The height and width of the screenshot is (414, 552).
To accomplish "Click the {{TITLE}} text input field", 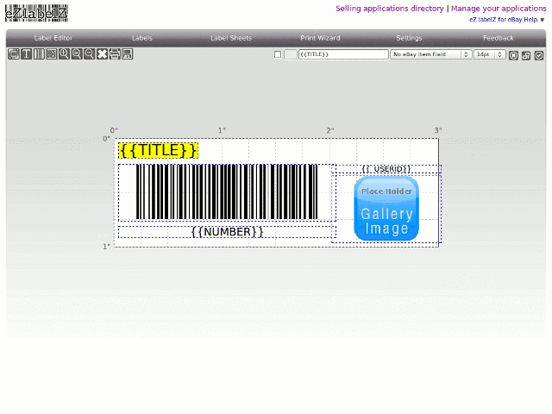I will tap(343, 54).
